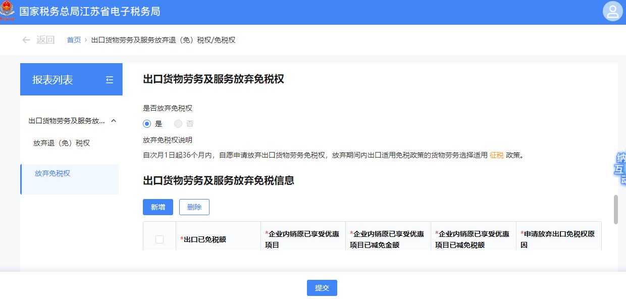Click the orange highlighted 征税 text
The width and height of the screenshot is (626, 299).
pyautogui.click(x=496, y=155)
